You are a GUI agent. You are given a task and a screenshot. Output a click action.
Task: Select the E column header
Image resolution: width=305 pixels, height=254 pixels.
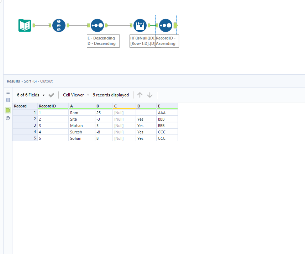pos(167,106)
